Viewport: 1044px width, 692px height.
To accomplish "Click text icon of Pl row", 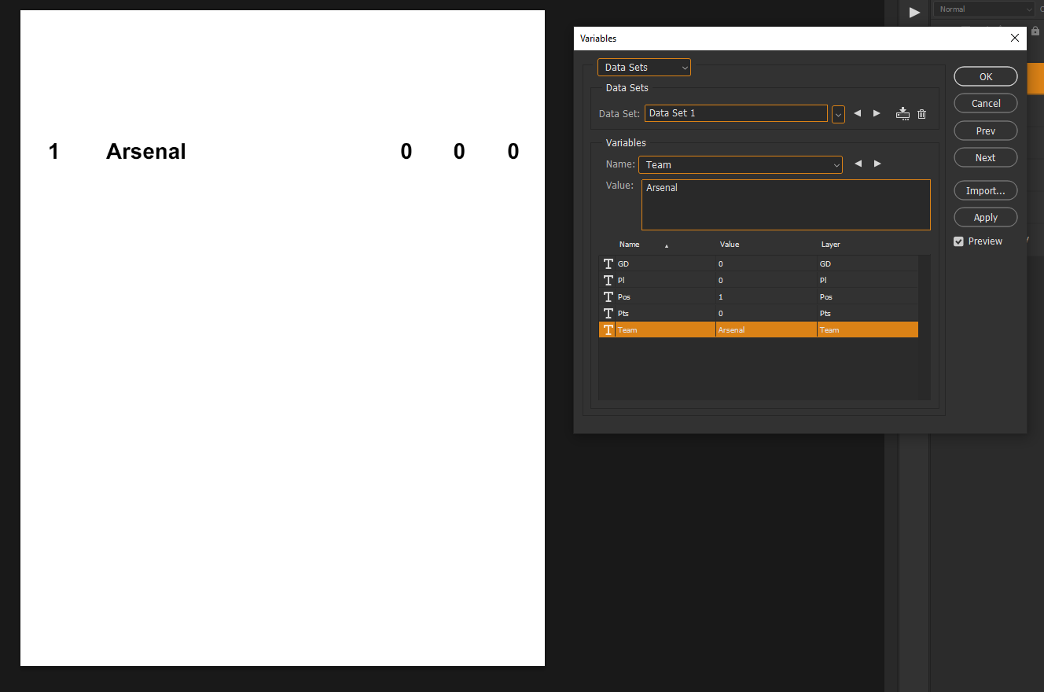I will click(x=608, y=281).
